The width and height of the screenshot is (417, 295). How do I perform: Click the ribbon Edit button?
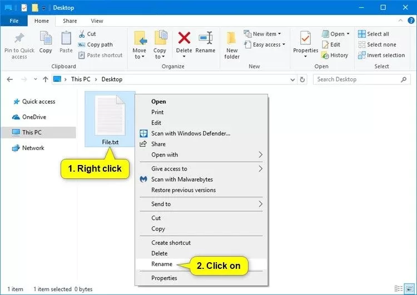click(331, 44)
